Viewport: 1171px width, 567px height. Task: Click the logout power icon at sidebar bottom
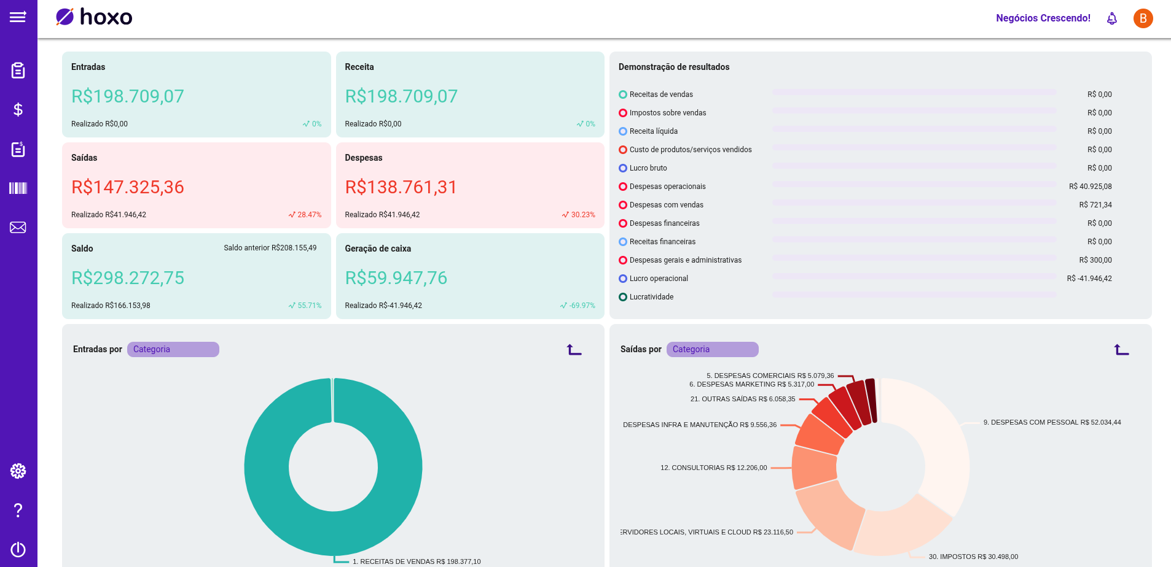[x=18, y=549]
